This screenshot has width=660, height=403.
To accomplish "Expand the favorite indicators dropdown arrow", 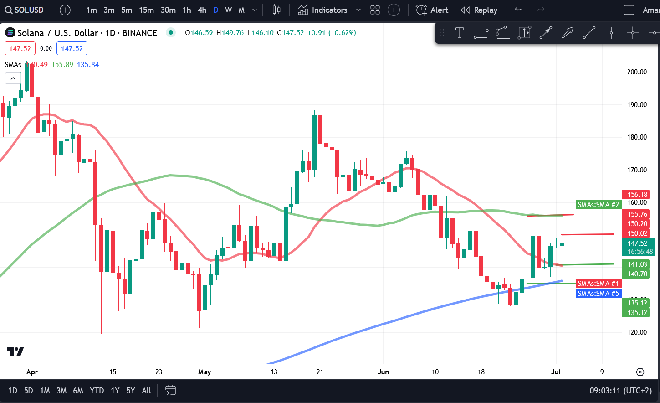I will coord(358,10).
